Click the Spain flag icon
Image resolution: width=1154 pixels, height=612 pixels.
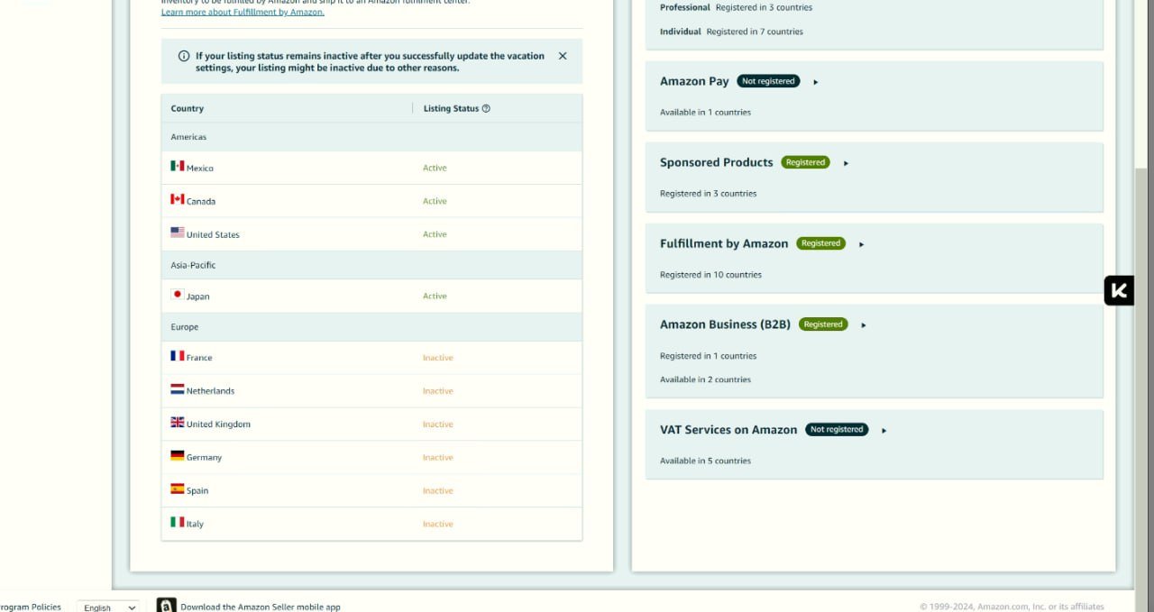pyautogui.click(x=178, y=489)
